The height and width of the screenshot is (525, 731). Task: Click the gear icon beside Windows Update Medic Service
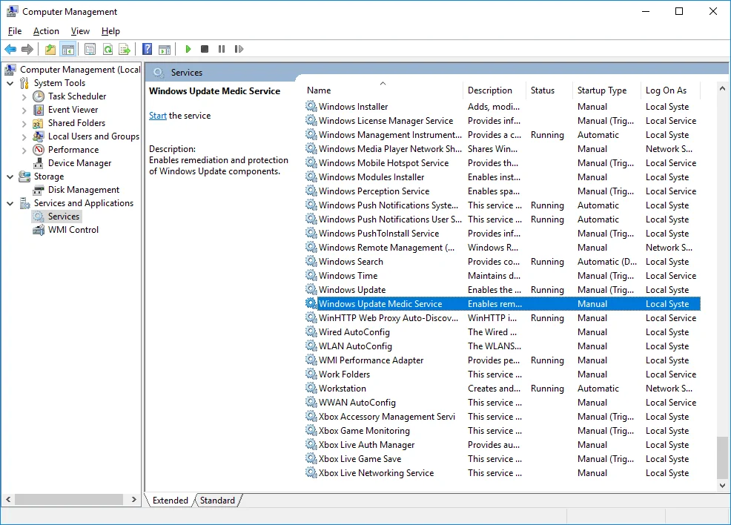click(x=311, y=303)
